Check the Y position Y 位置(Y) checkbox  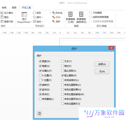[40, 80]
